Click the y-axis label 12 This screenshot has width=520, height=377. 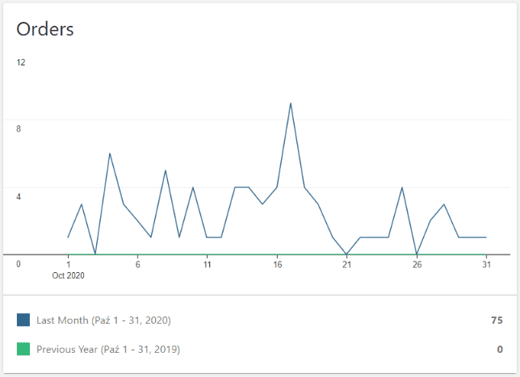point(21,62)
